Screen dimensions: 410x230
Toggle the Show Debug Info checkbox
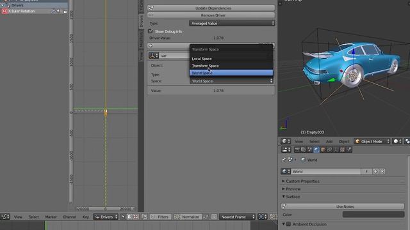pos(151,31)
